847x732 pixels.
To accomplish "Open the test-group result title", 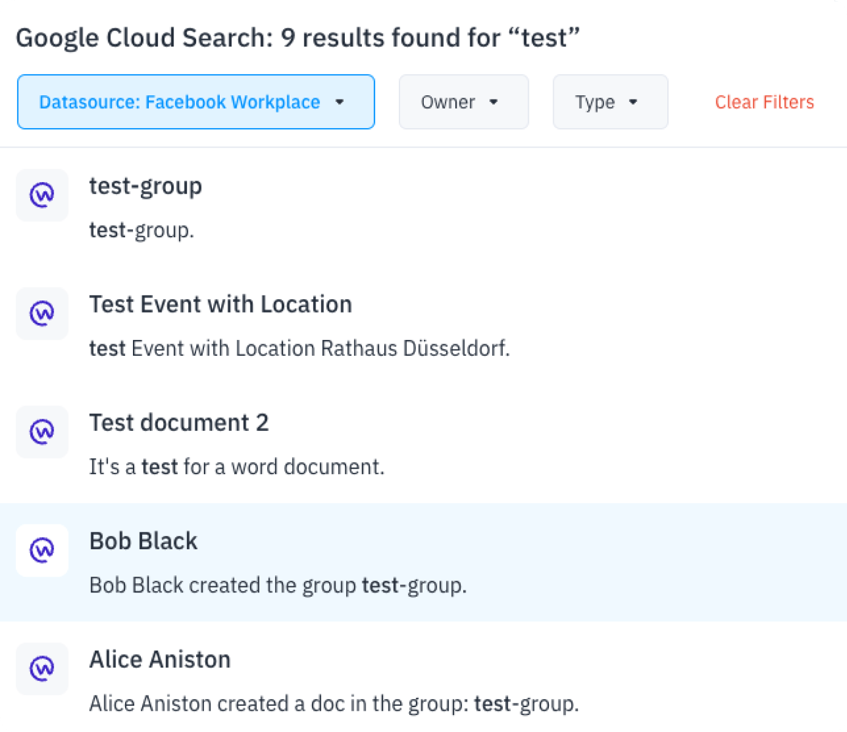I will point(146,186).
